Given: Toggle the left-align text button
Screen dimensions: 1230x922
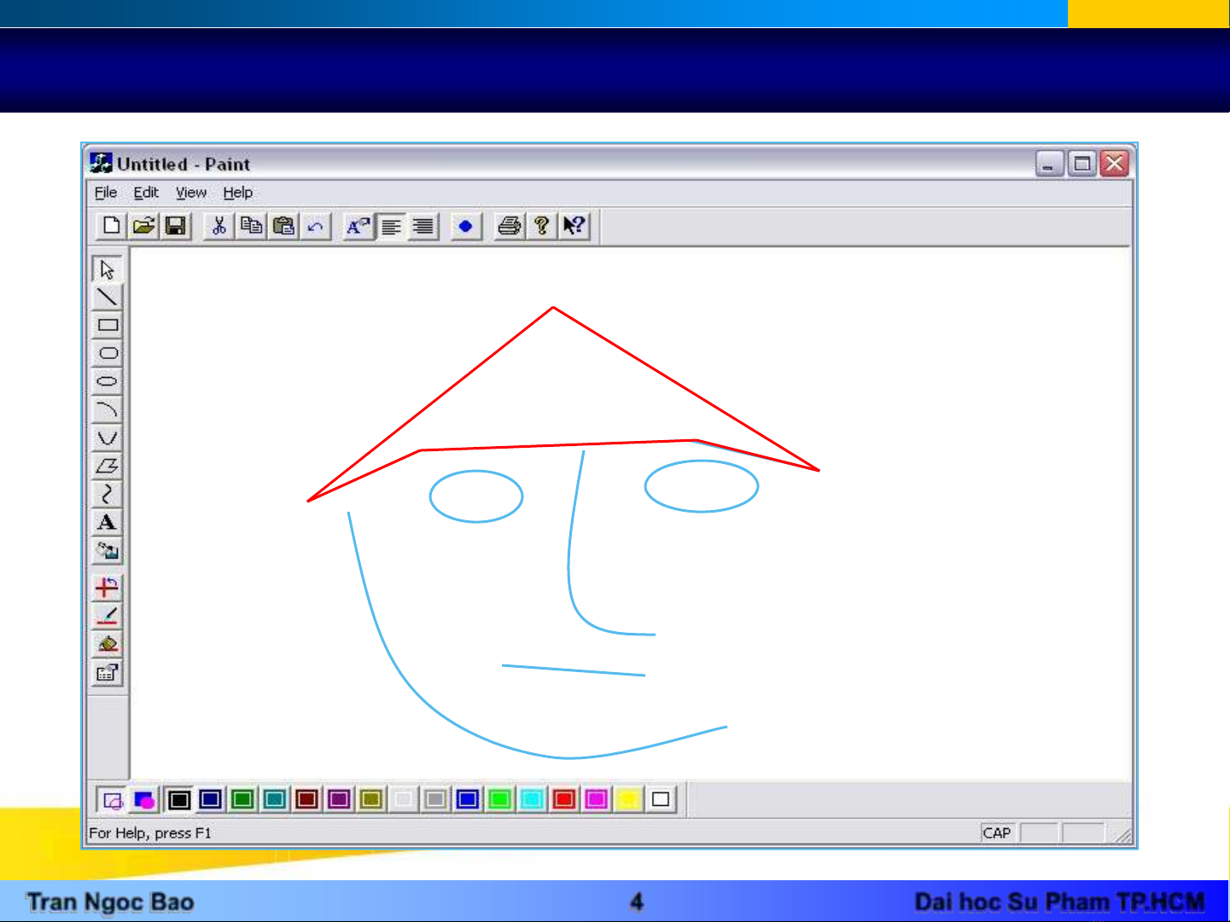Looking at the screenshot, I should coord(391,226).
